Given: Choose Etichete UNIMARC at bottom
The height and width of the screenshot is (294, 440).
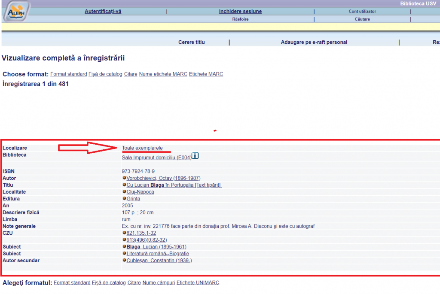Looking at the screenshot, I should (x=198, y=283).
